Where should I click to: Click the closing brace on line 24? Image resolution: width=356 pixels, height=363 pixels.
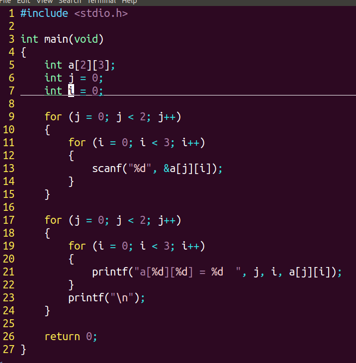point(47,311)
